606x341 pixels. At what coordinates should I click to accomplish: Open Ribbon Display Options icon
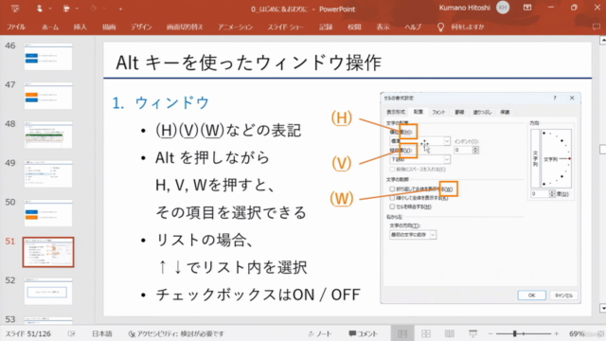[527, 8]
